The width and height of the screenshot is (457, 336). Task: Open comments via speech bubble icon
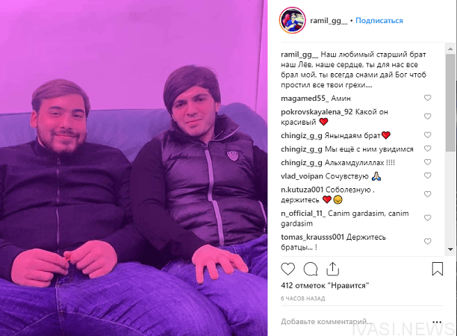point(311,269)
